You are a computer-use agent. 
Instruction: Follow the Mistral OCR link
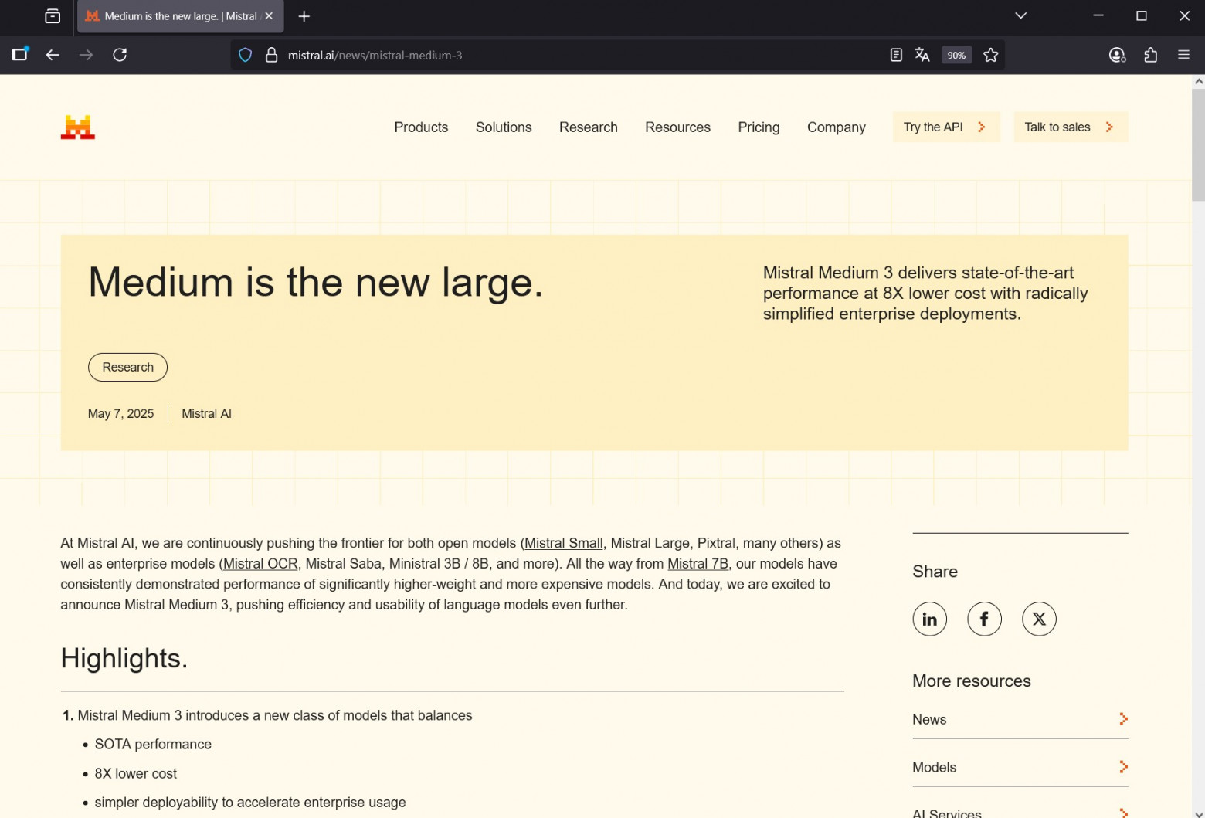[x=260, y=564]
